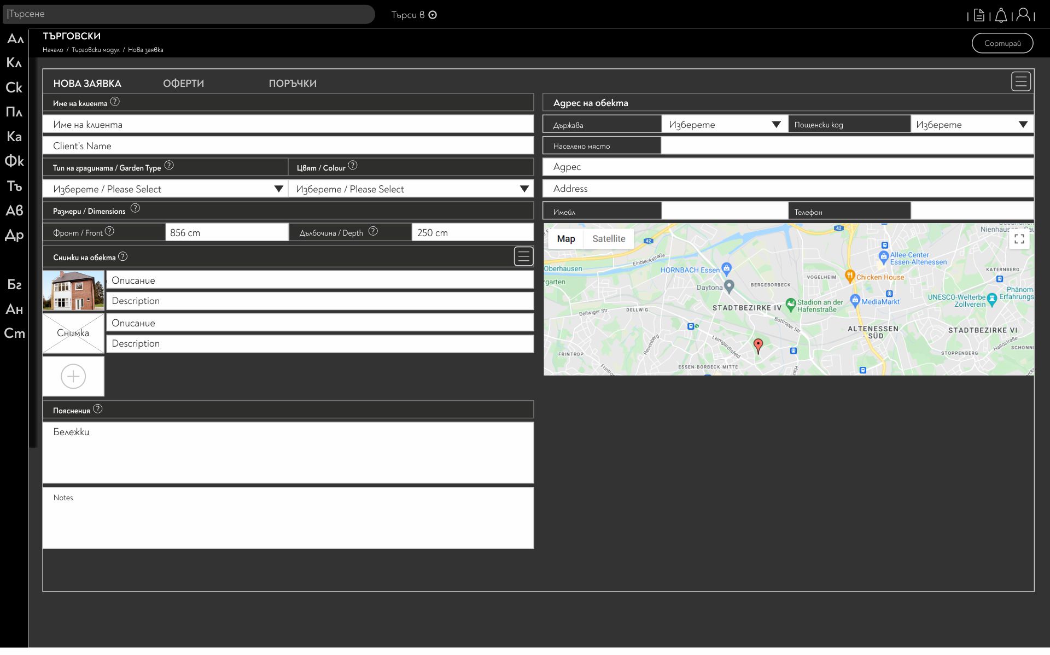Toggle fullscreen view on the map

click(1019, 239)
